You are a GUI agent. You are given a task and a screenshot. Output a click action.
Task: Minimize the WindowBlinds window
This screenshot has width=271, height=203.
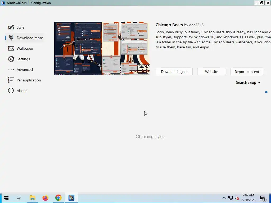[x=256, y=3]
